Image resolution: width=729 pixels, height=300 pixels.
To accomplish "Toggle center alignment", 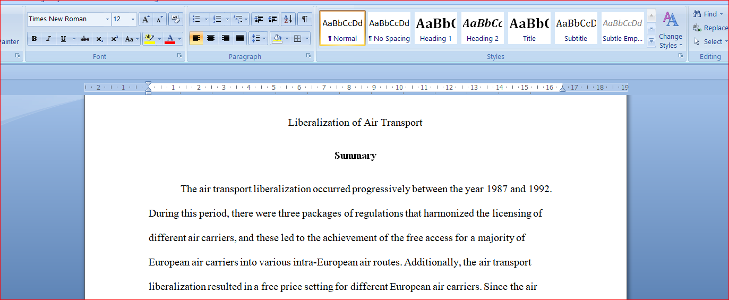I will [211, 38].
